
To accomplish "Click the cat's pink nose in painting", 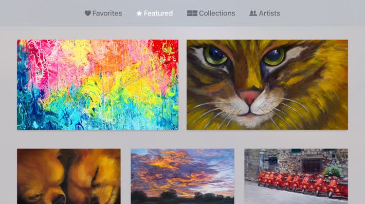I will [x=249, y=97].
